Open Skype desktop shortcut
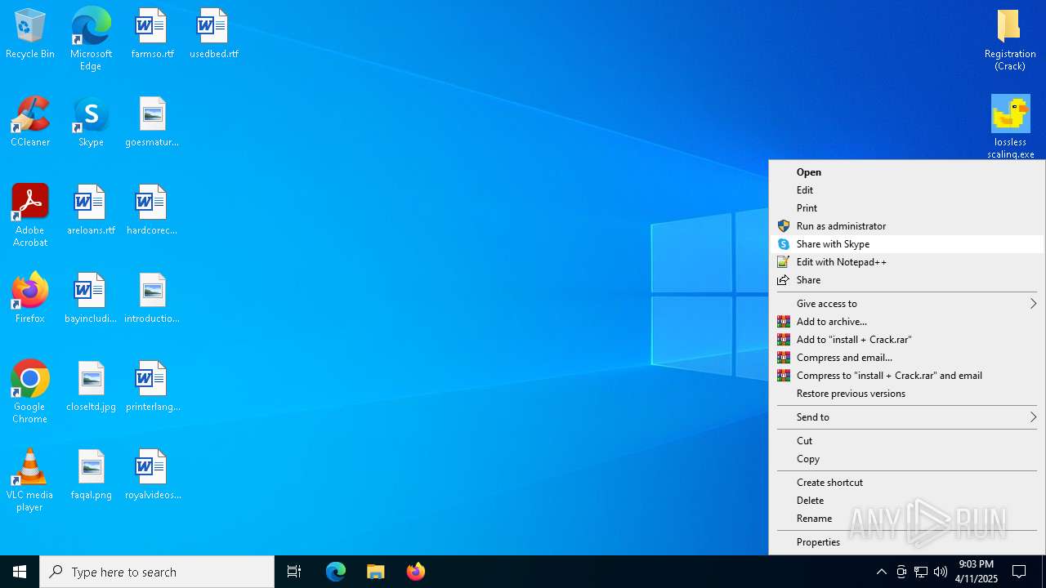 91,122
